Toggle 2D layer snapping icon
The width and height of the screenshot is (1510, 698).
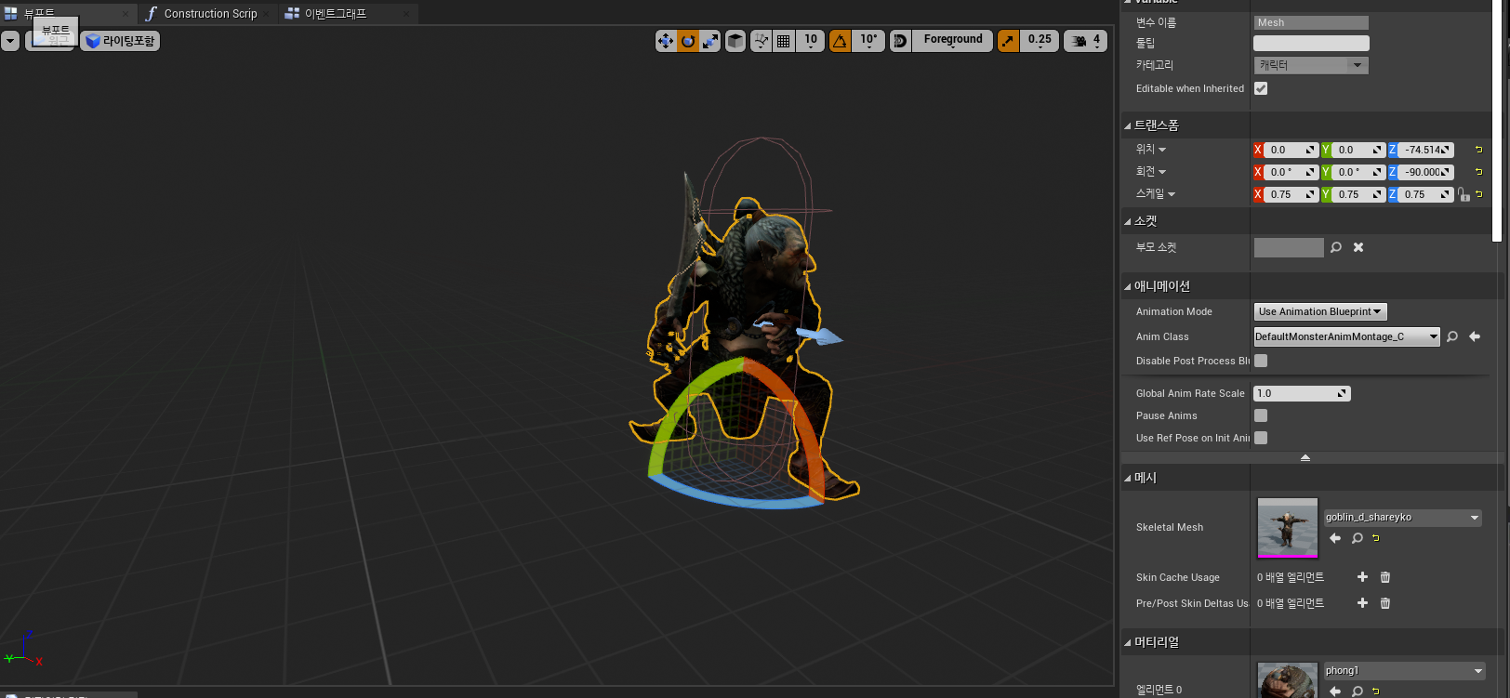tap(900, 41)
